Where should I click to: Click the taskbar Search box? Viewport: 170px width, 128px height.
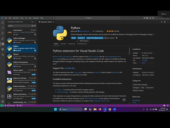(x=71, y=109)
